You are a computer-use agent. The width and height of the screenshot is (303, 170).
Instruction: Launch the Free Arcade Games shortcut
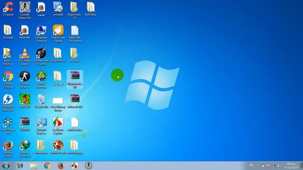tap(58, 34)
